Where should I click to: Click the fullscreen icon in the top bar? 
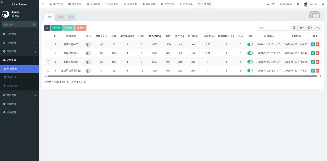298,4
